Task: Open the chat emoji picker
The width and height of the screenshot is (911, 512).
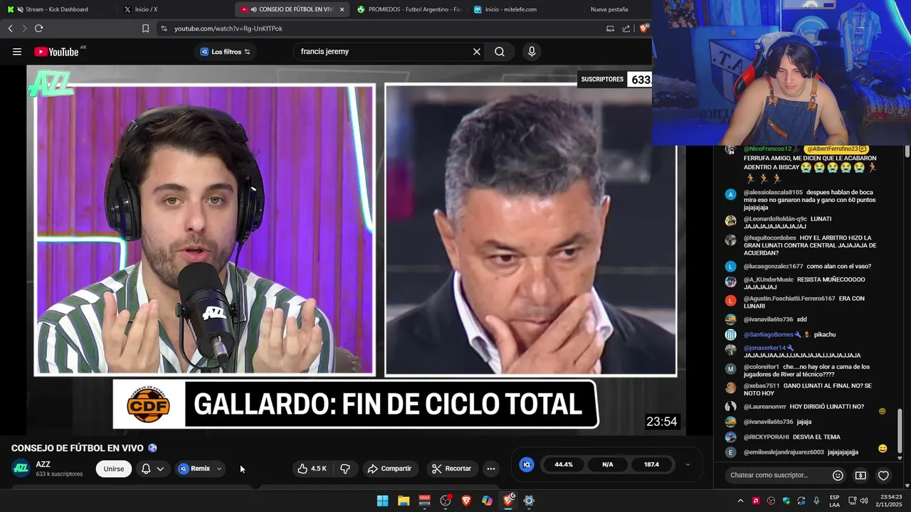Action: point(838,475)
